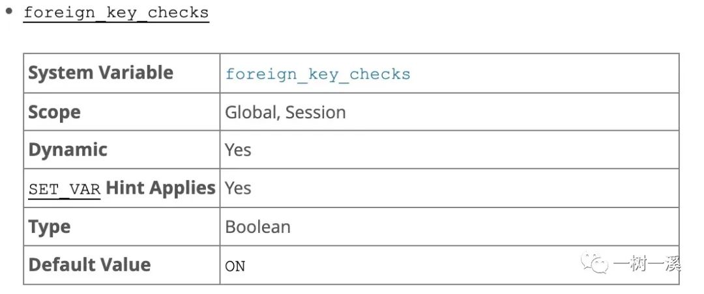Click the ON default value
704x294 pixels.
[235, 266]
